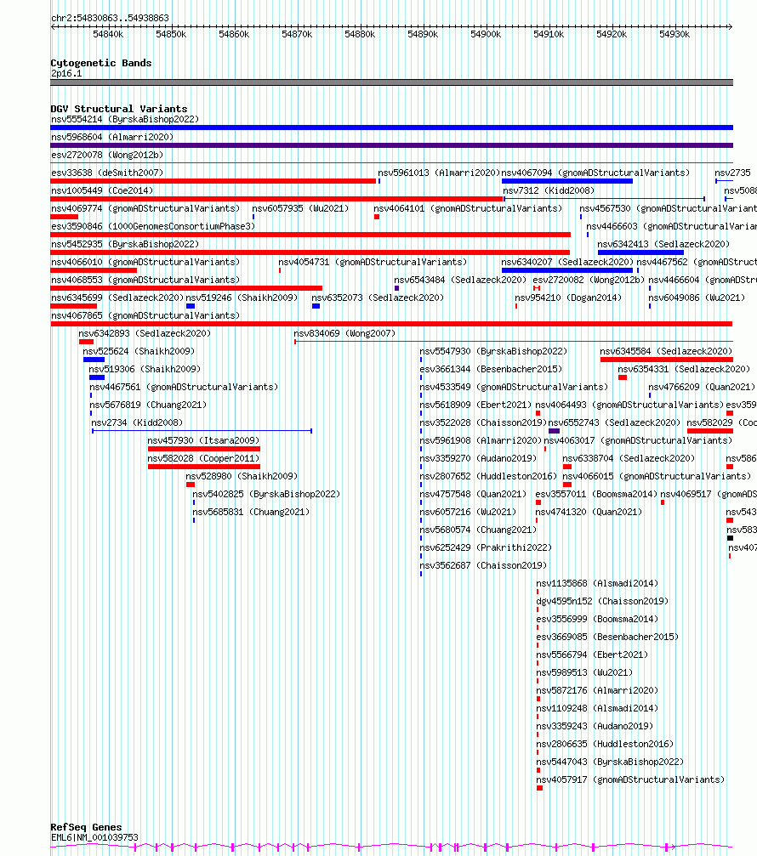The height and width of the screenshot is (856, 757).
Task: Select nsv4066010 (gnomADStructuralVariants) label
Action: (145, 262)
